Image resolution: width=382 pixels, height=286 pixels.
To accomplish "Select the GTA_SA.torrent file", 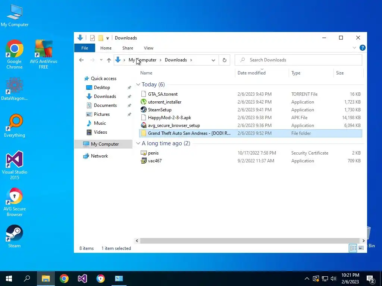I will pyautogui.click(x=250, y=94).
